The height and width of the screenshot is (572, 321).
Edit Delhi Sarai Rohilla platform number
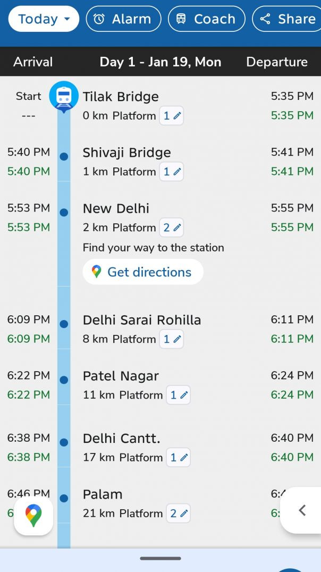pyautogui.click(x=172, y=339)
